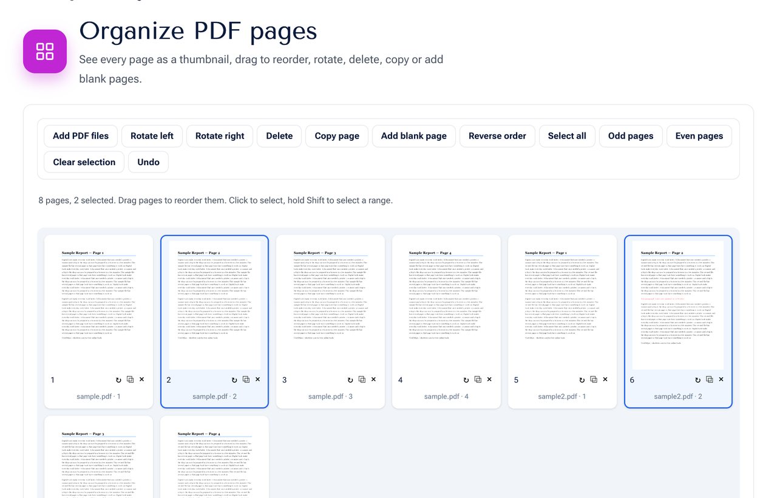Image resolution: width=777 pixels, height=498 pixels.
Task: Duplicate page 1 with its copy icon
Action: 130,380
